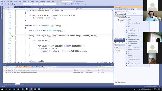Click the Save file toolbar icon
162x91 pixels.
[x=13, y=4]
